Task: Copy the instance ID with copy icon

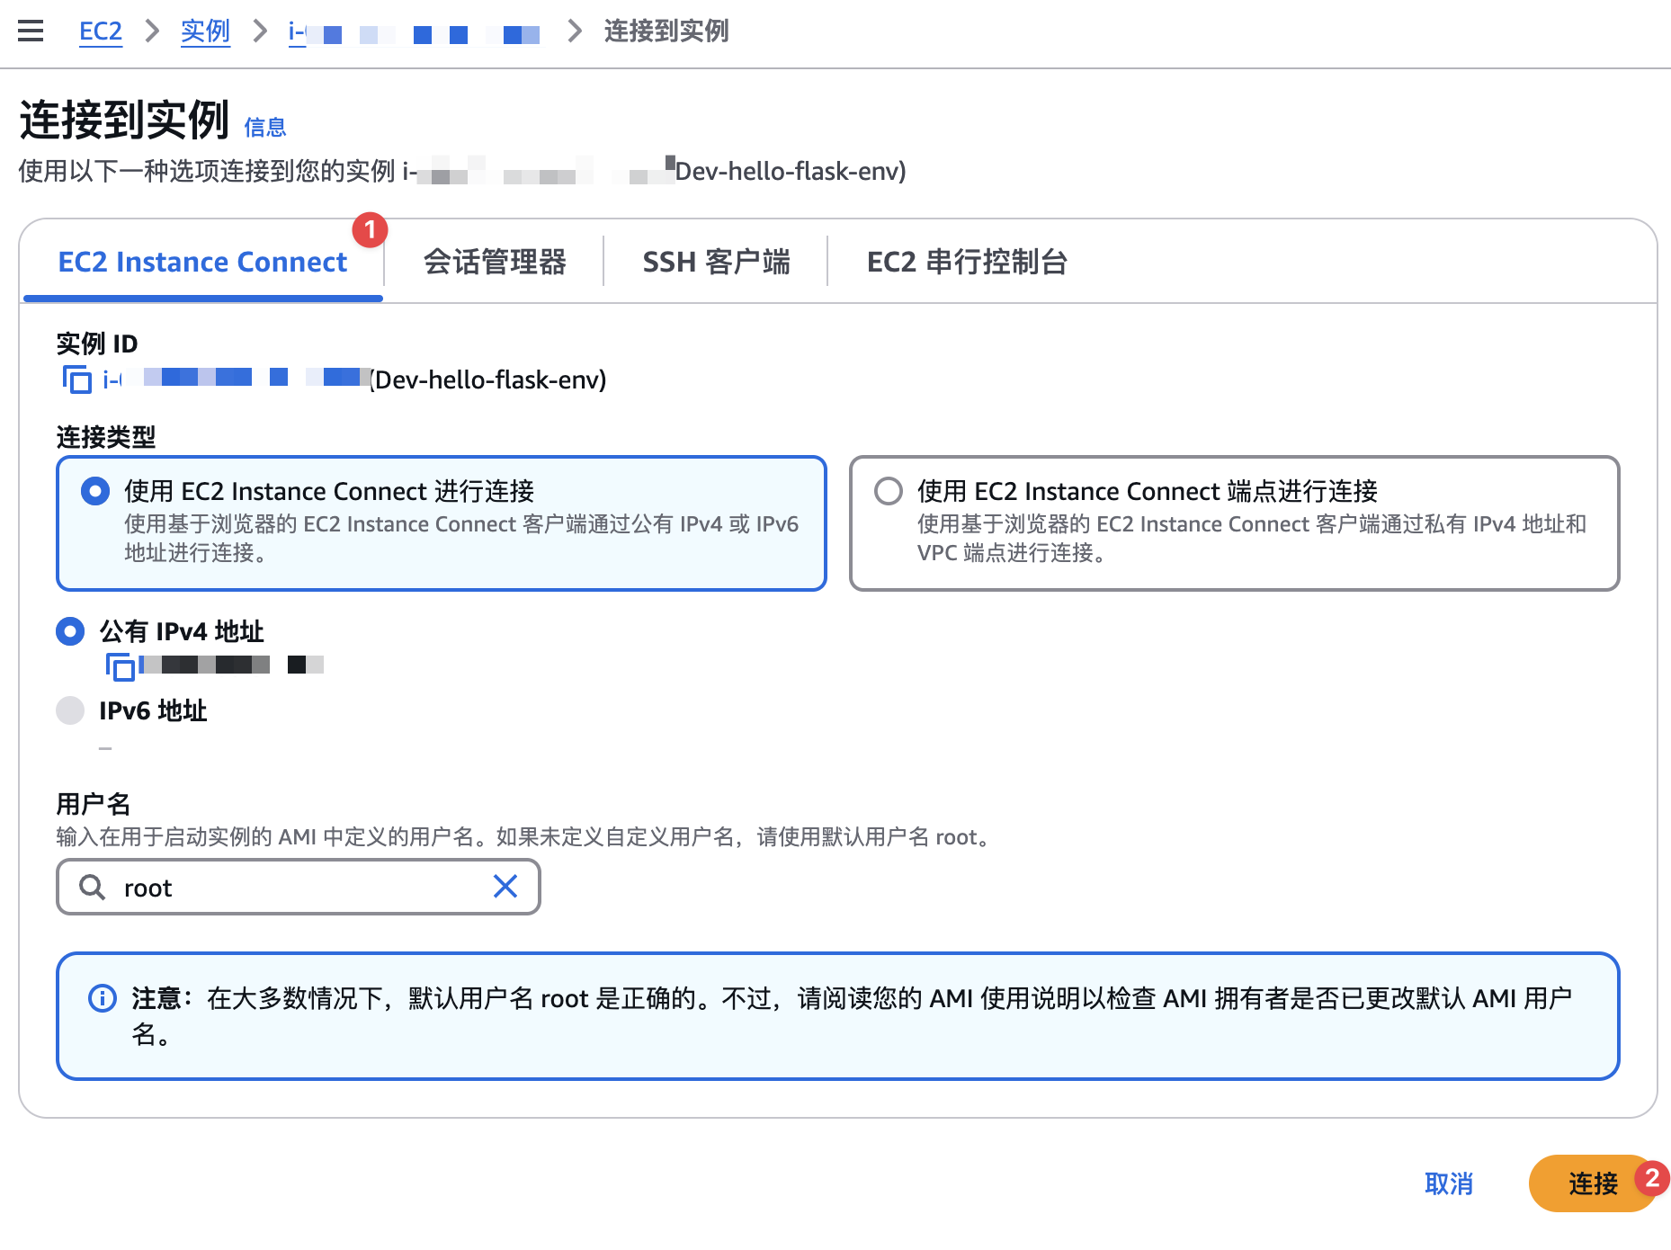Action: [x=76, y=379]
